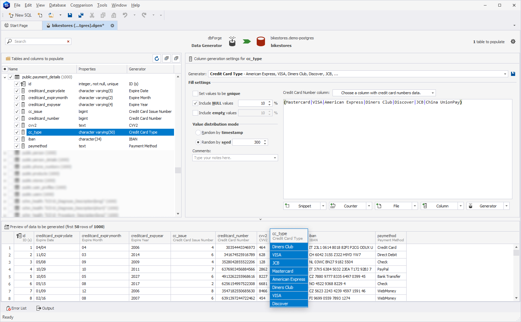Open the Counter button dropdown arrow
Image resolution: width=521 pixels, height=322 pixels.
(369, 206)
